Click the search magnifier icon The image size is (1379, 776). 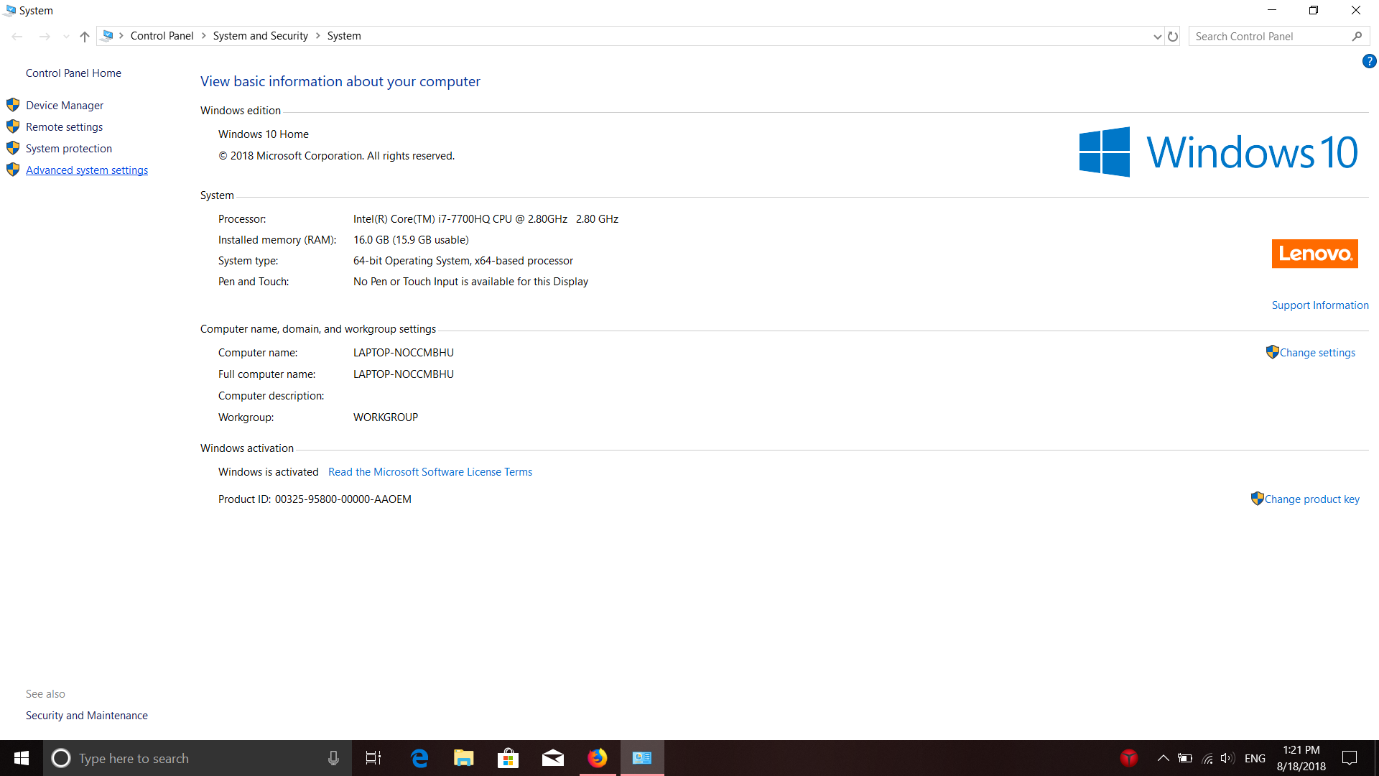1357,37
